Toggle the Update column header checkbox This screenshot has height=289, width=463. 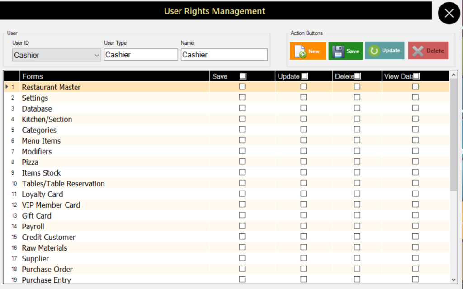tap(304, 76)
